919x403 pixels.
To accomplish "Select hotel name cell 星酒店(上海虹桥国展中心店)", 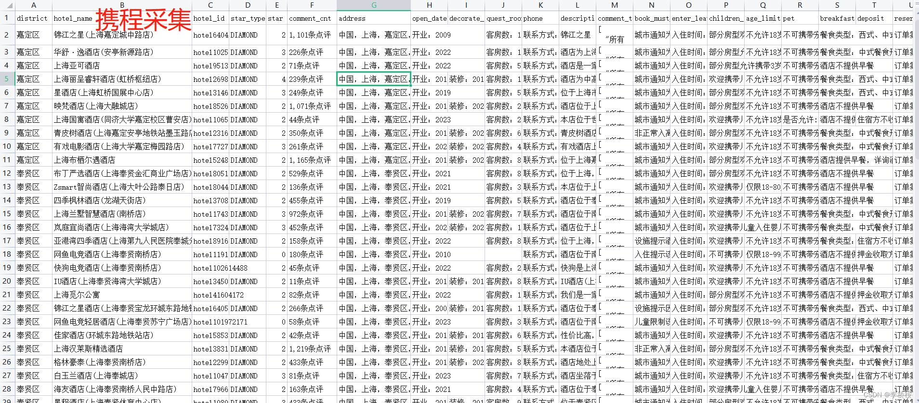I will point(122,92).
